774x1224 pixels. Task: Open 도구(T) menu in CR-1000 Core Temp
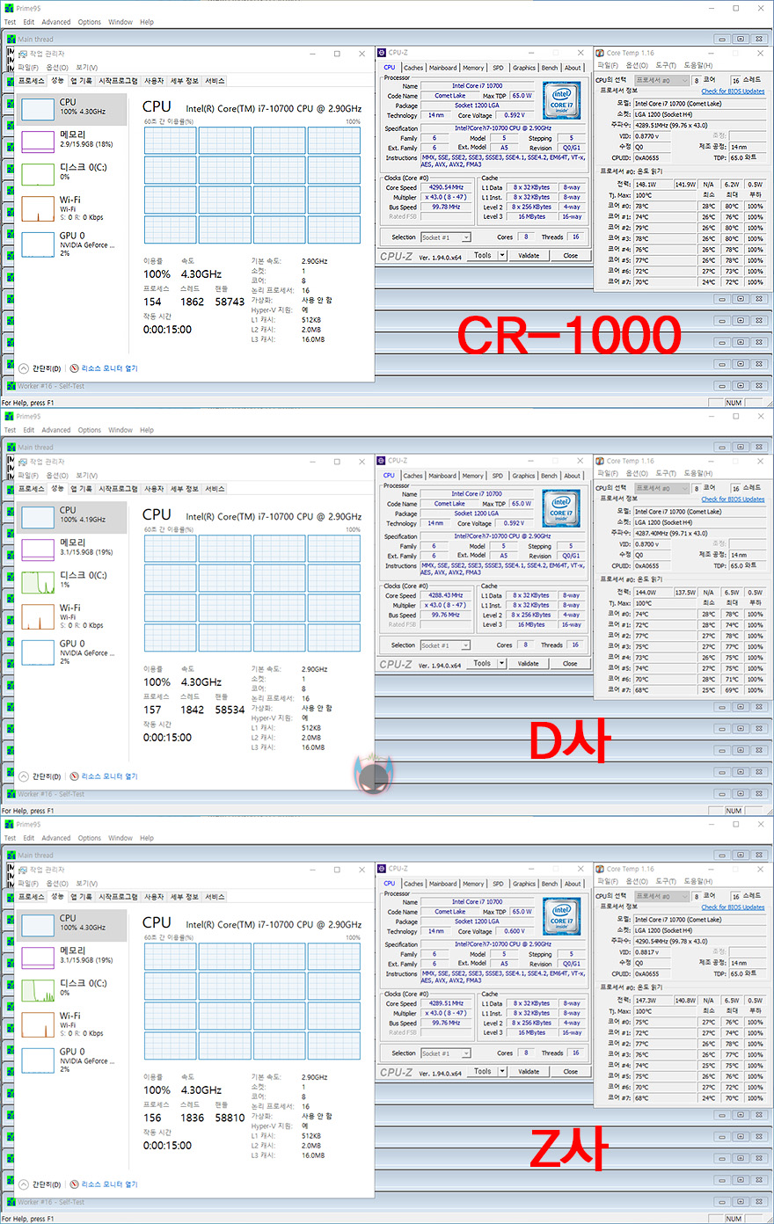click(x=666, y=65)
